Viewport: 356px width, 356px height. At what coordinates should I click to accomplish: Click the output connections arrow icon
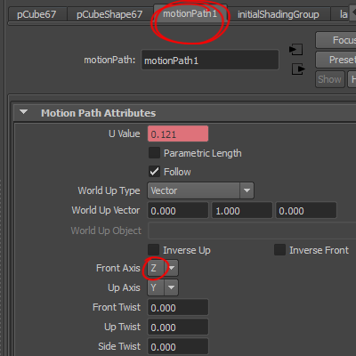point(298,69)
